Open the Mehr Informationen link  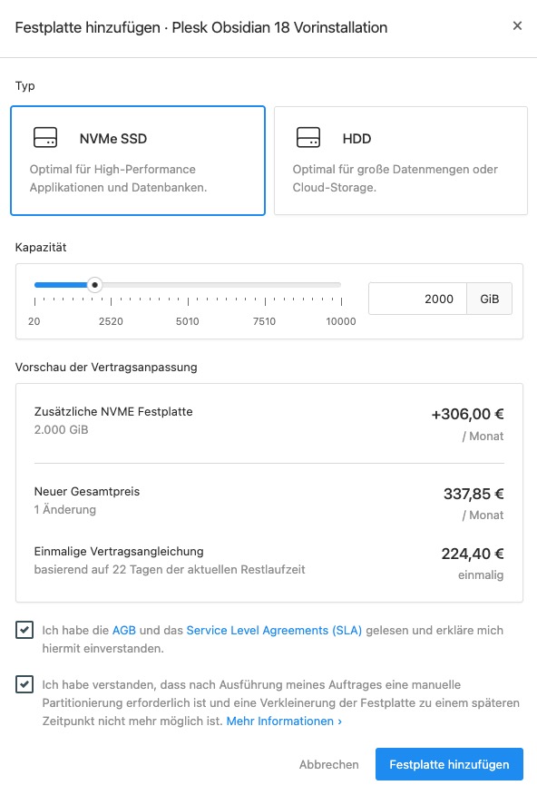284,721
